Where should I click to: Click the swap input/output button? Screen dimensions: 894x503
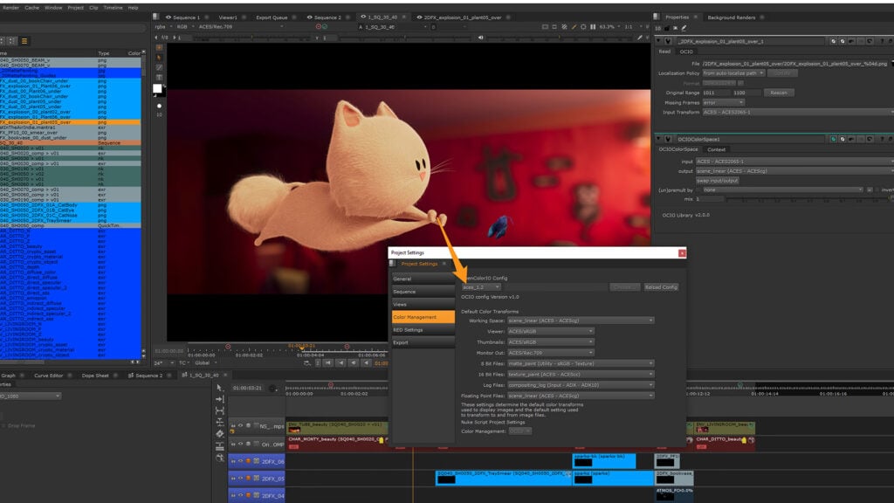718,180
